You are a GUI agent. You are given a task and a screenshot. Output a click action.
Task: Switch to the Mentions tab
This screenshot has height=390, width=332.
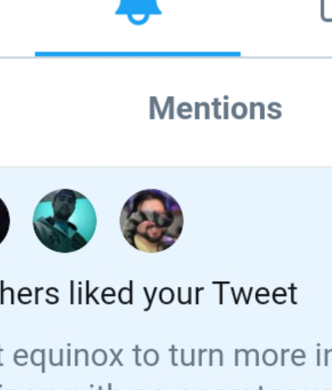215,108
